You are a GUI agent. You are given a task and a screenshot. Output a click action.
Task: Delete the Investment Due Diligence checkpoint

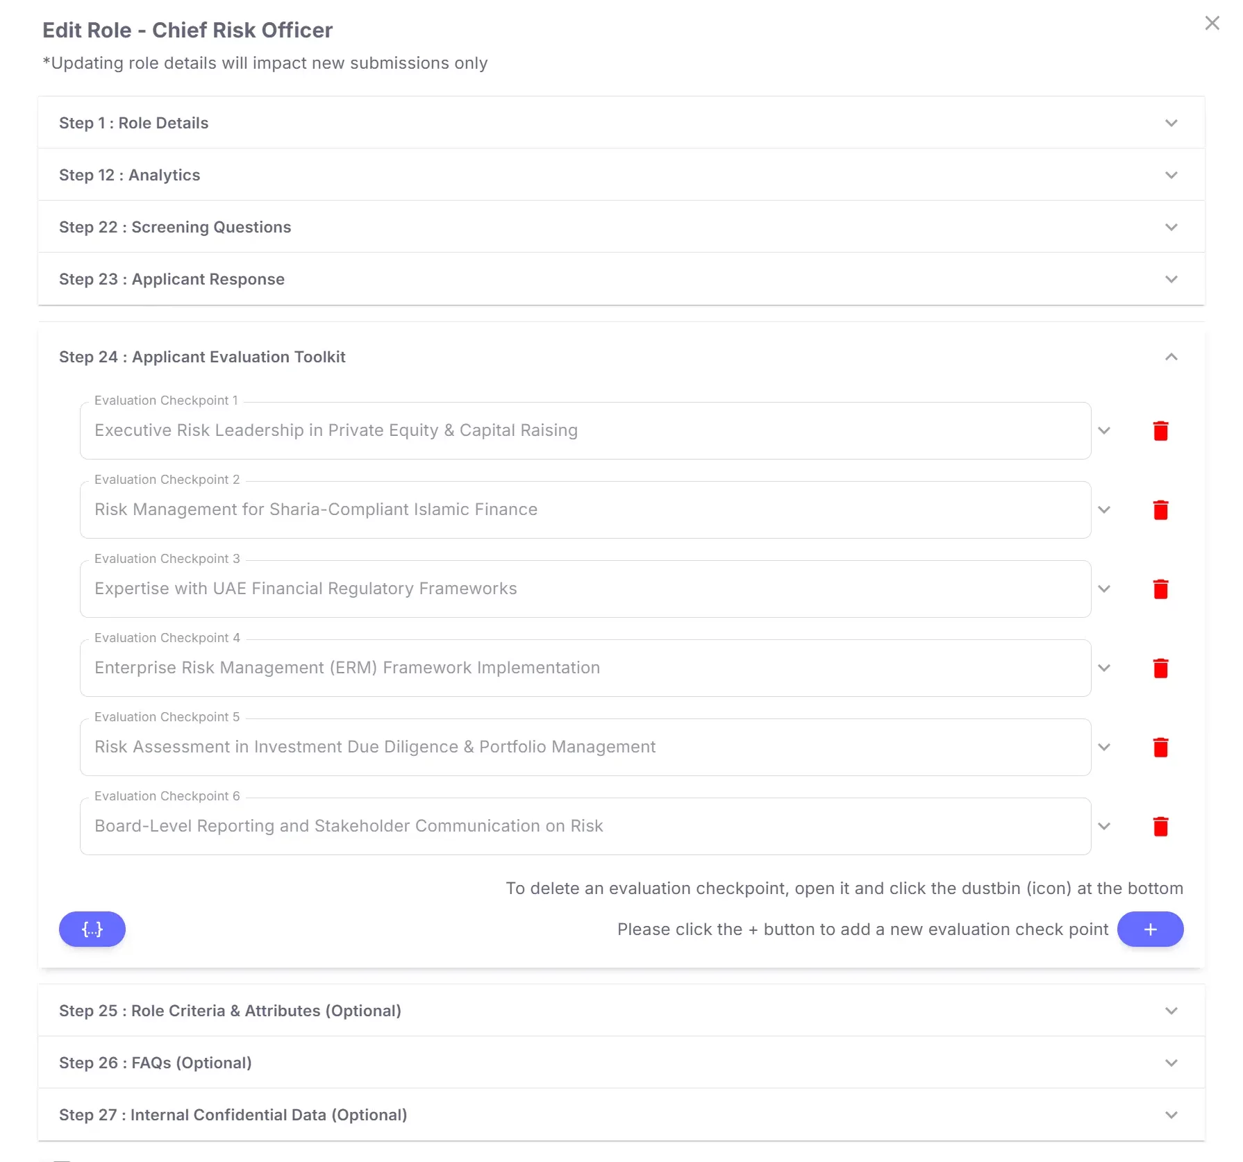coord(1161,747)
